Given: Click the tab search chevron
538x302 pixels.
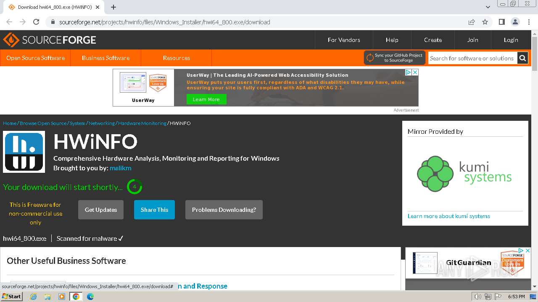Looking at the screenshot, I should click(488, 7).
